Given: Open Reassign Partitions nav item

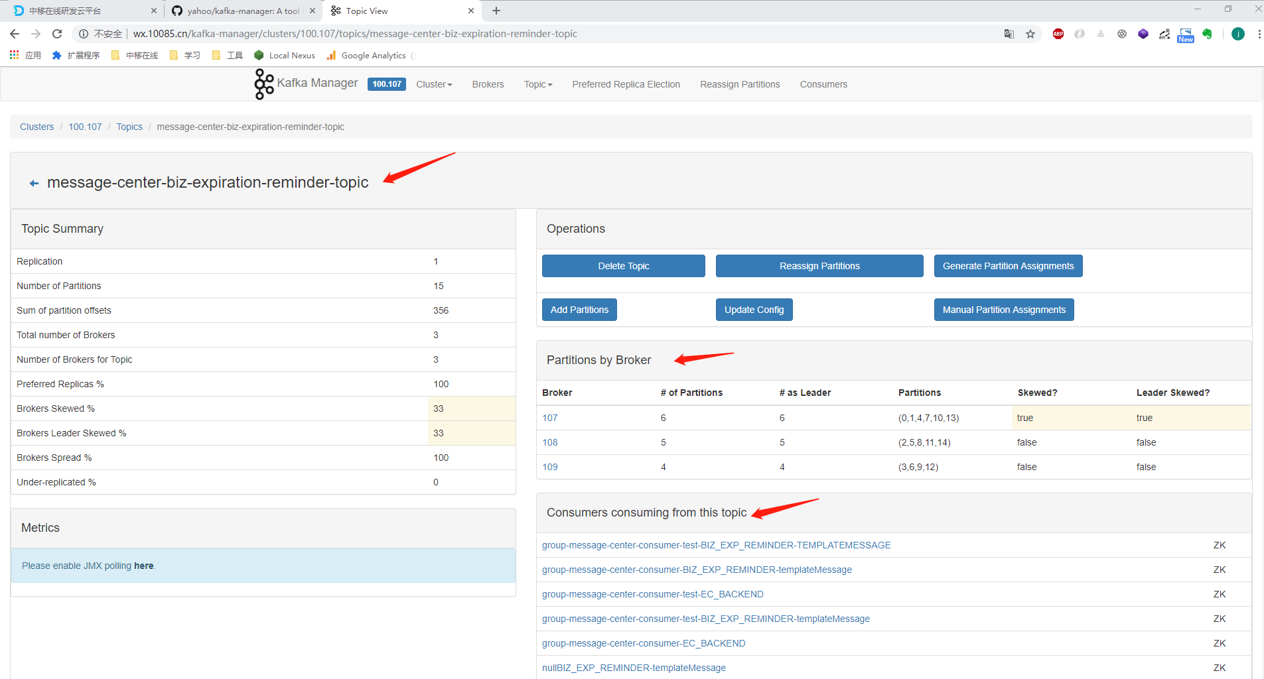Looking at the screenshot, I should coord(740,84).
